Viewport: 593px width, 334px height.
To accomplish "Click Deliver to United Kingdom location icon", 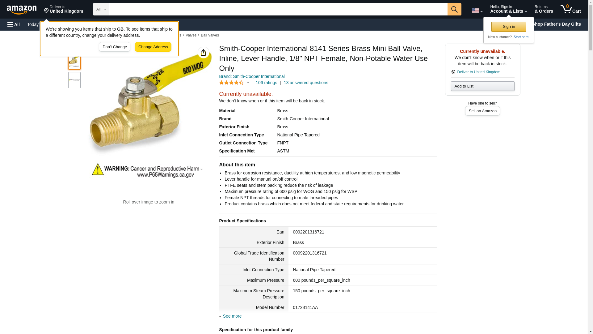I will click(x=453, y=72).
